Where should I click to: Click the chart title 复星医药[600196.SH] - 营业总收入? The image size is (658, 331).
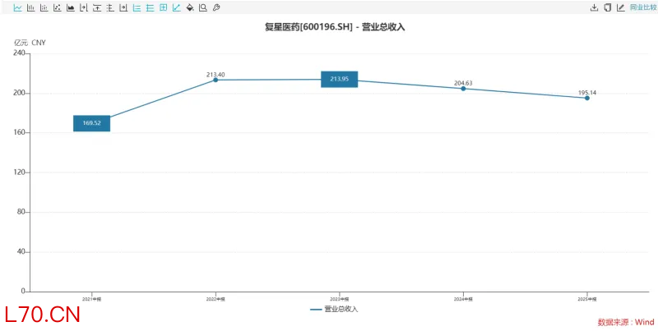point(335,27)
